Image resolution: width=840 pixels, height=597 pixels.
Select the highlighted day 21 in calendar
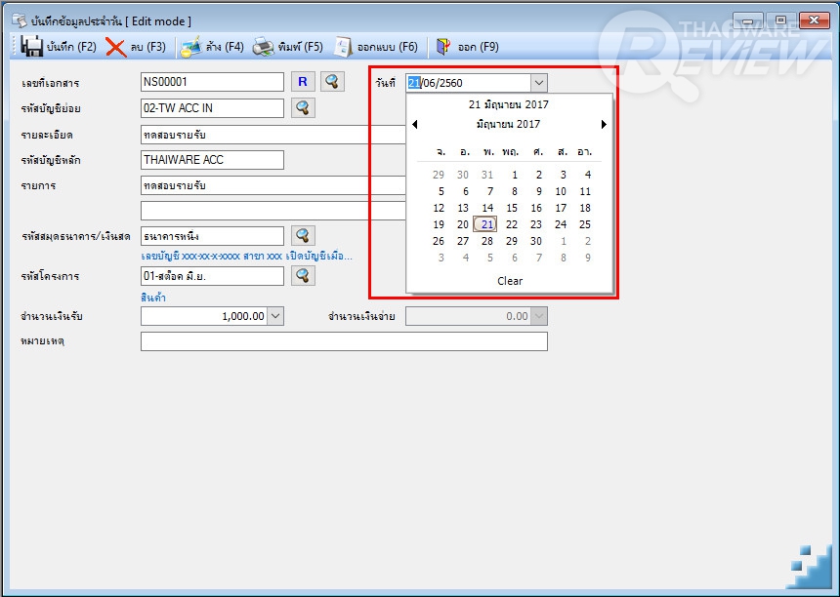[485, 224]
